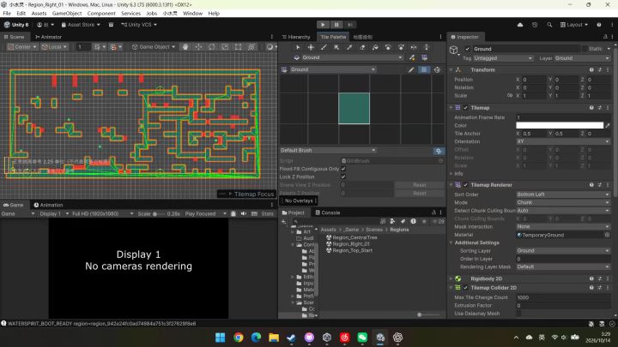The height and width of the screenshot is (347, 618).
Task: Activate the tile eraser tool
Action: point(362,47)
